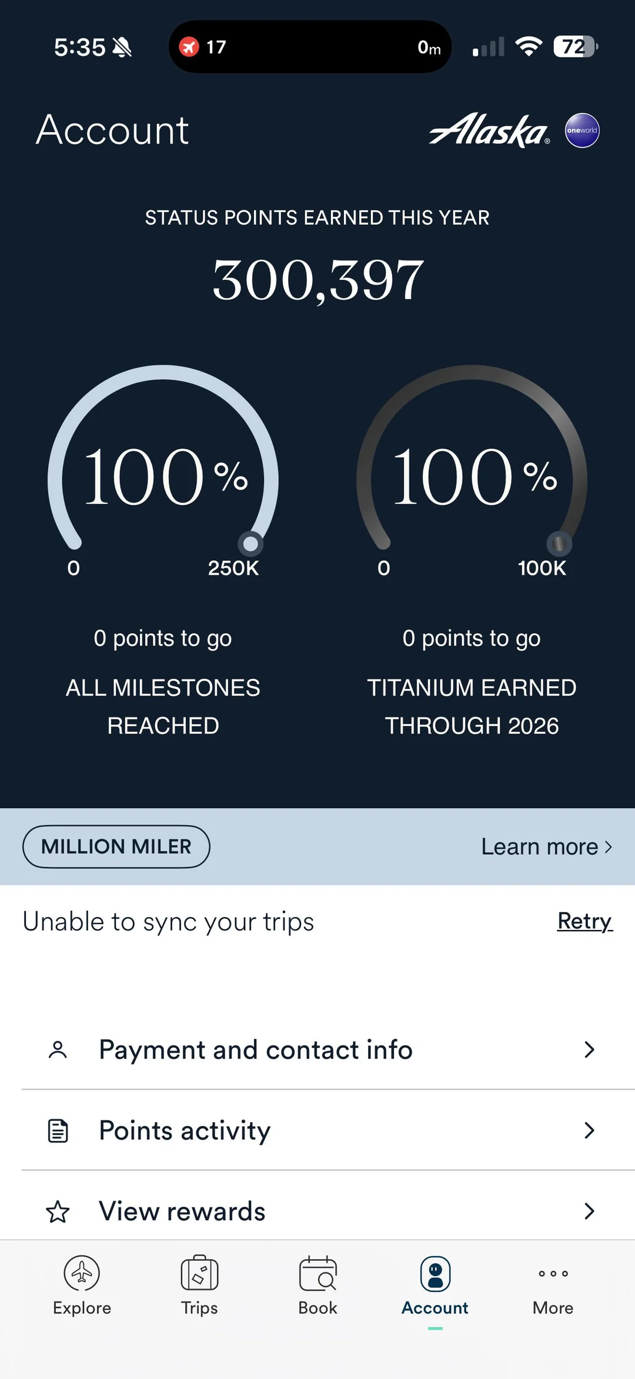The width and height of the screenshot is (635, 1379).
Task: Tap the Account profile icon
Action: pos(435,1274)
